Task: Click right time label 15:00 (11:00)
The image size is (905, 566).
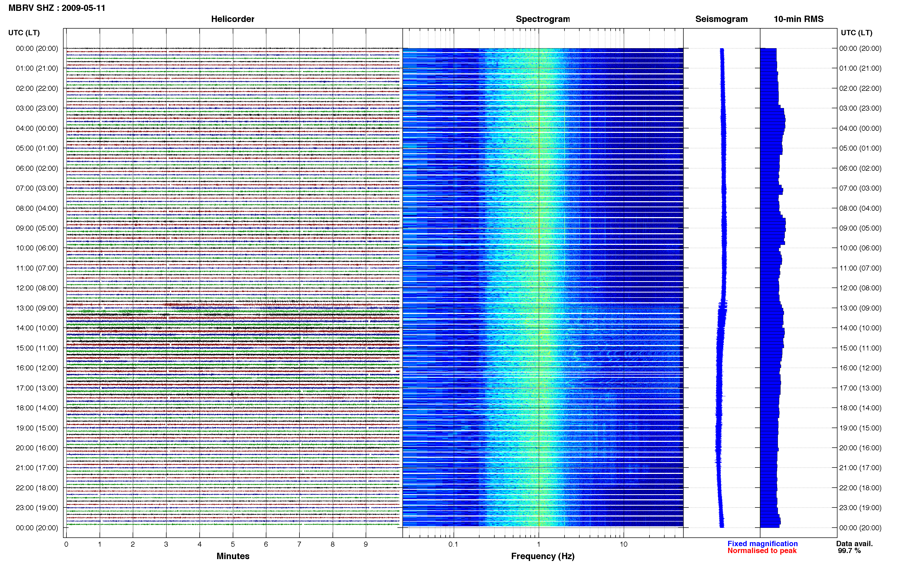Action: pos(860,348)
